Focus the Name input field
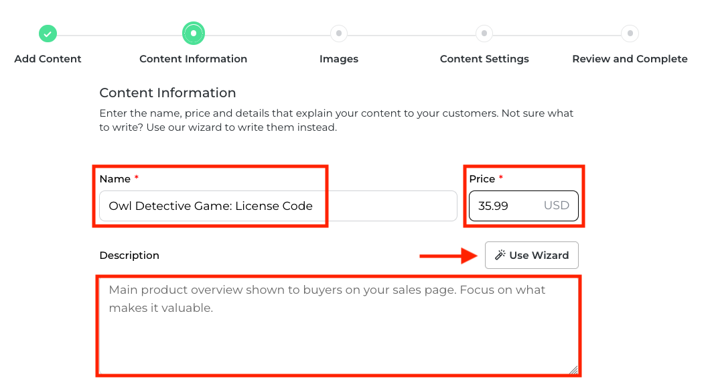The image size is (710, 389). (278, 206)
